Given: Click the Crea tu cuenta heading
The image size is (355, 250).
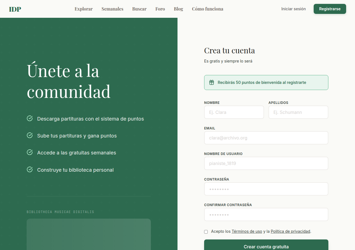Looking at the screenshot, I should 229,51.
